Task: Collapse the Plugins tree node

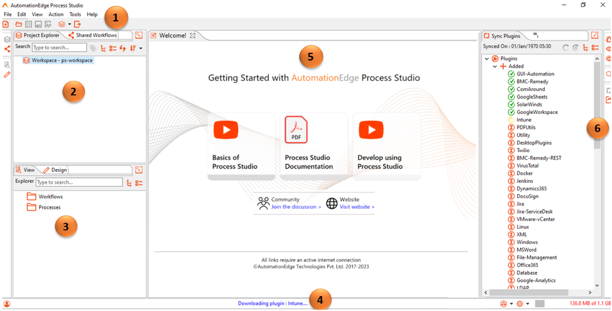Action: 487,59
